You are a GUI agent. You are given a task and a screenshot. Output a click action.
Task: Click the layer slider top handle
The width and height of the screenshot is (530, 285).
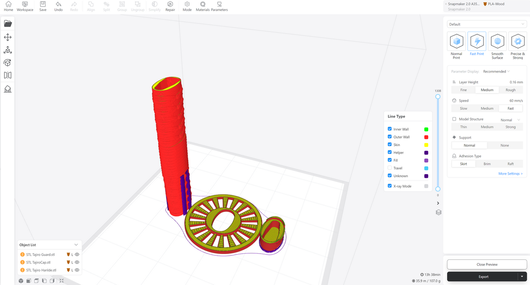coord(438,97)
